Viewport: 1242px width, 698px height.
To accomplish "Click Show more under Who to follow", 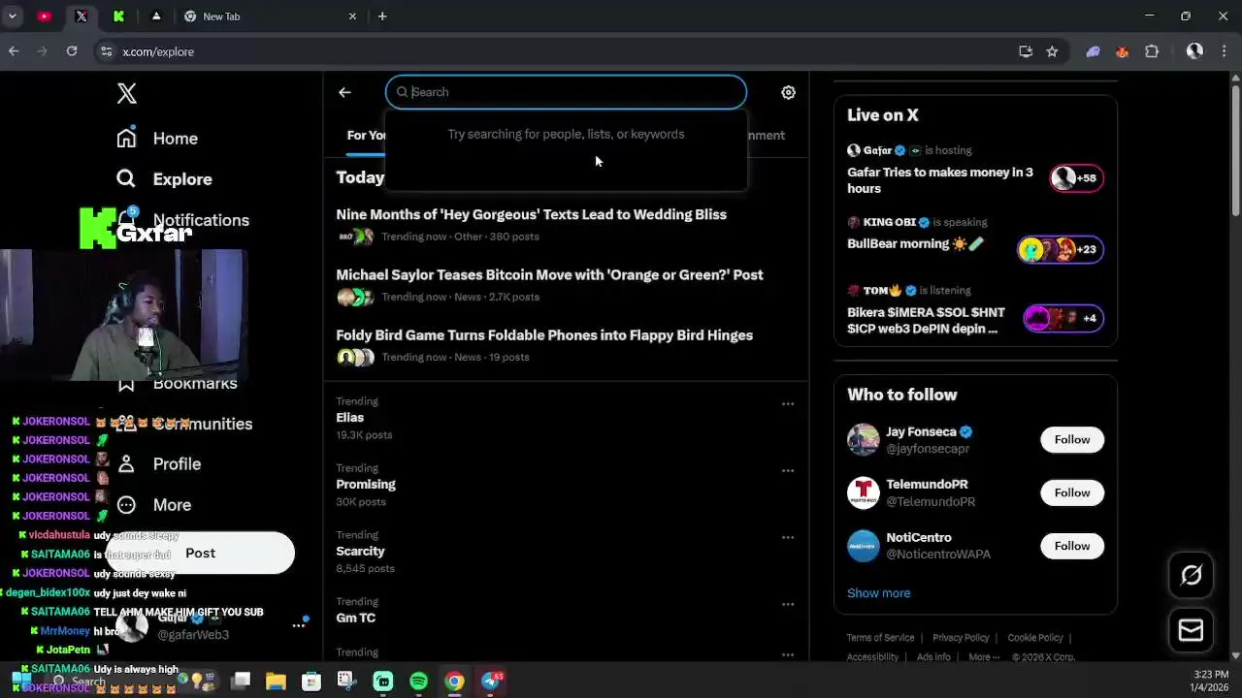I will coord(878,593).
